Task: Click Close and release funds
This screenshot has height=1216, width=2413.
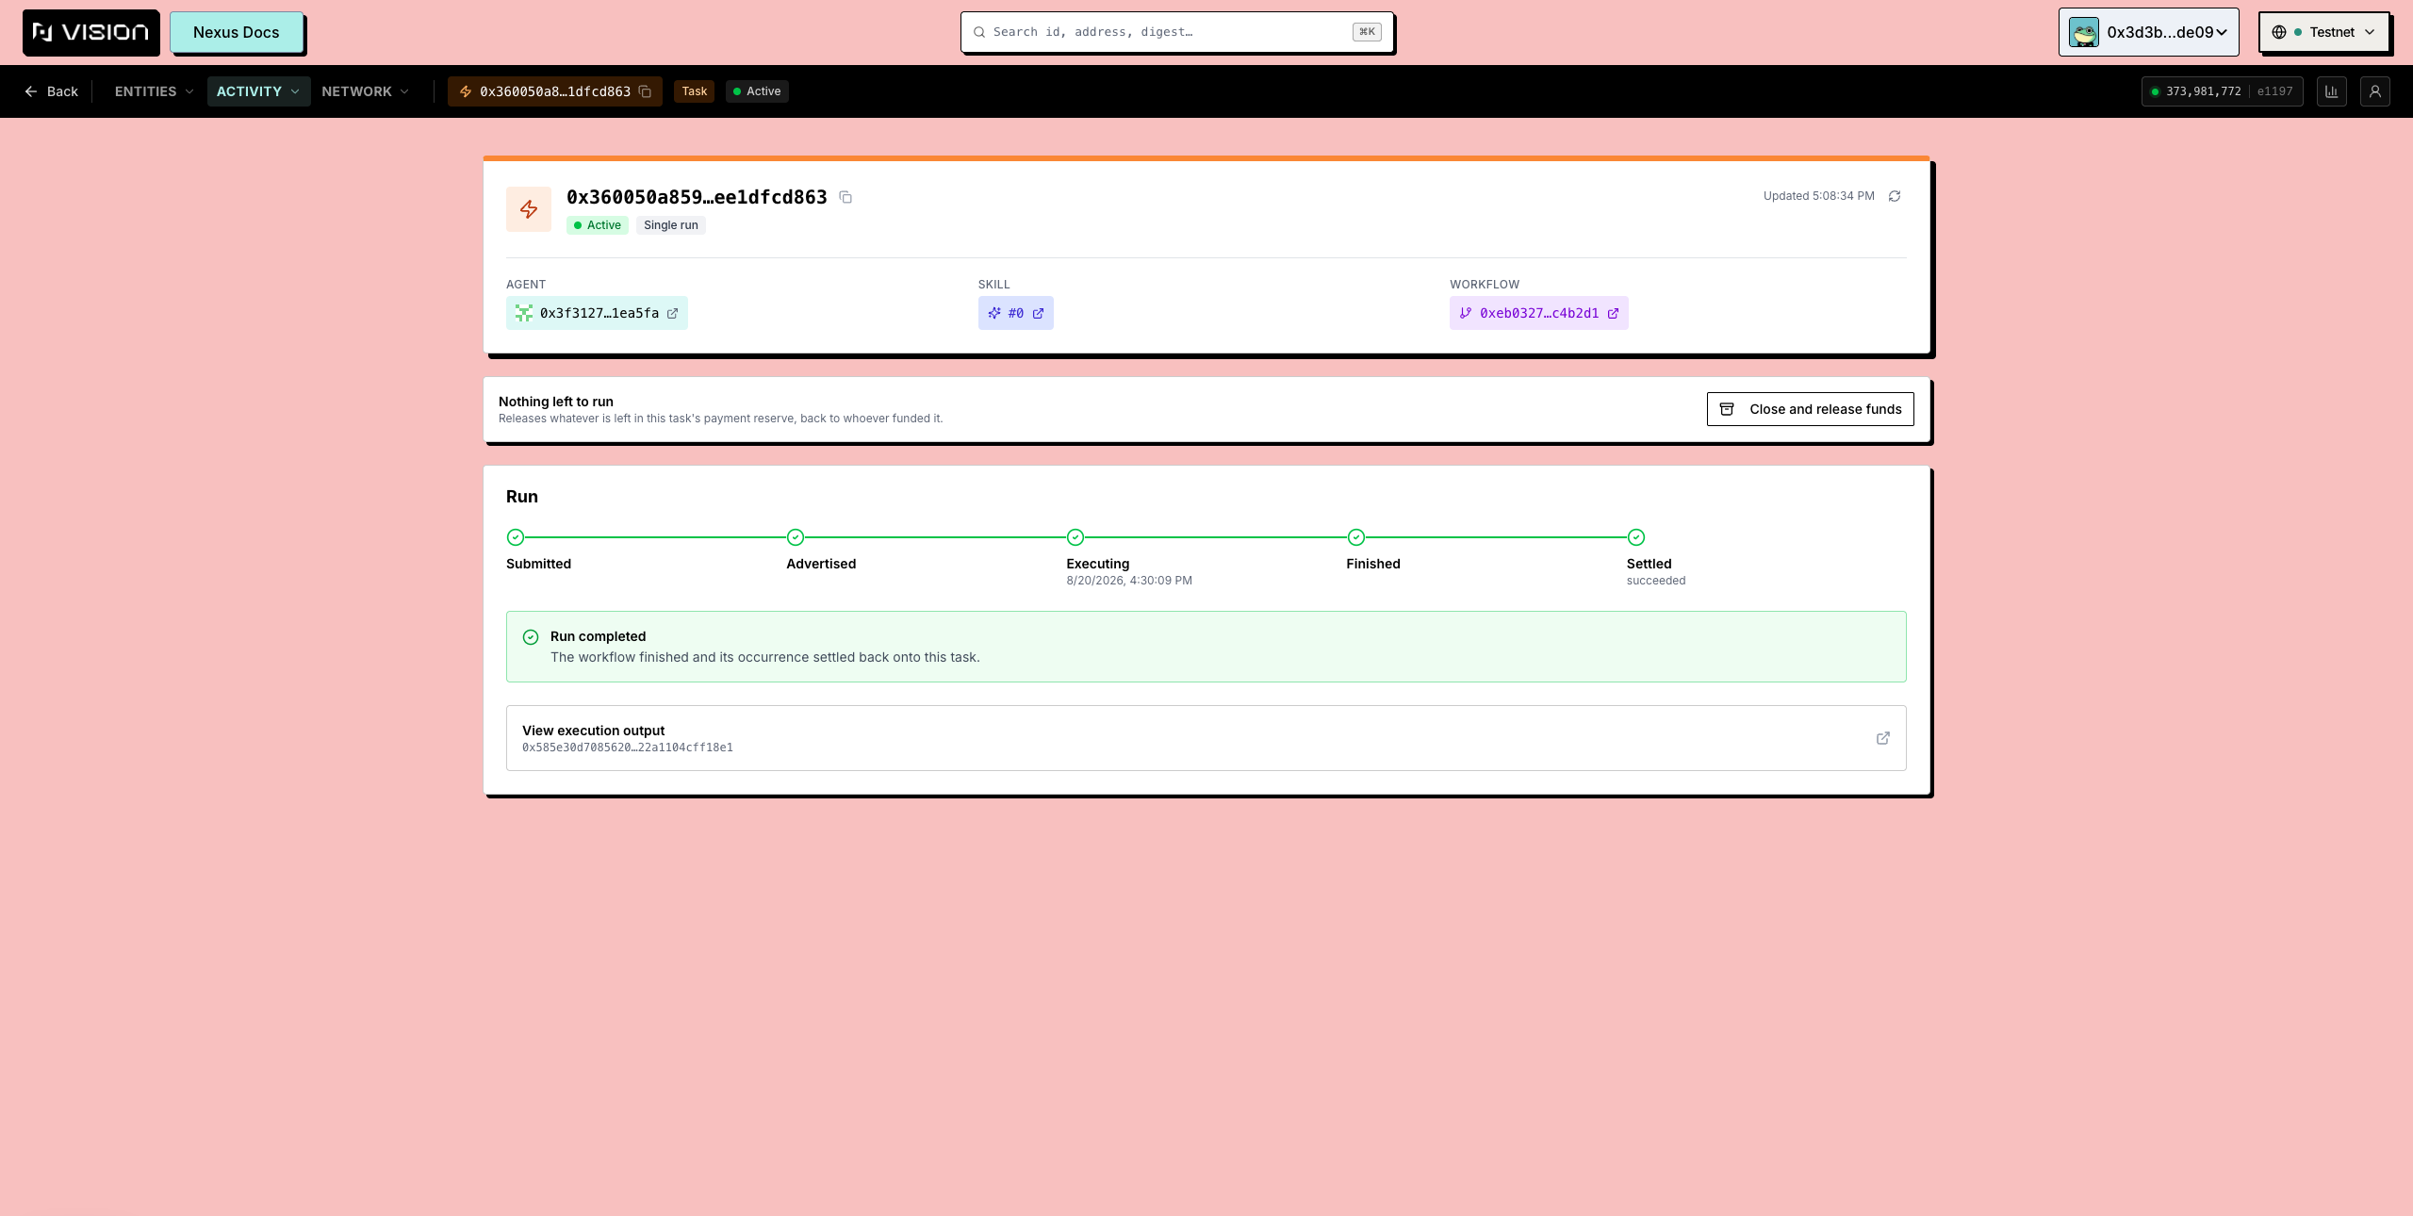Action: pos(1810,409)
